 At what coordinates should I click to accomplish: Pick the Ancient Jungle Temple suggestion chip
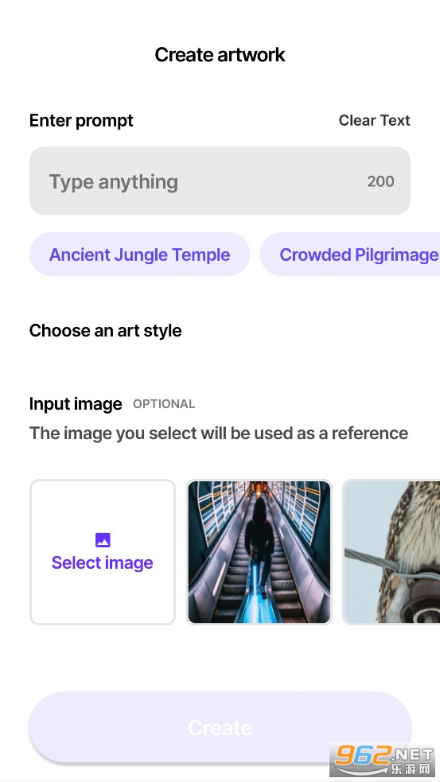(x=140, y=255)
